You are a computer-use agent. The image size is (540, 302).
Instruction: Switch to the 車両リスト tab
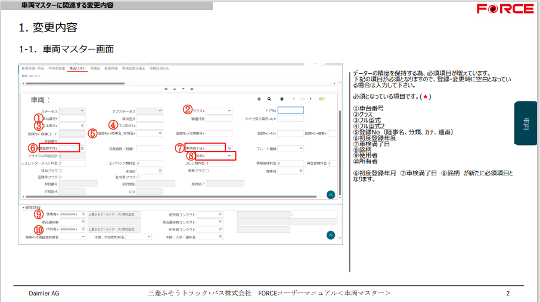coord(78,68)
